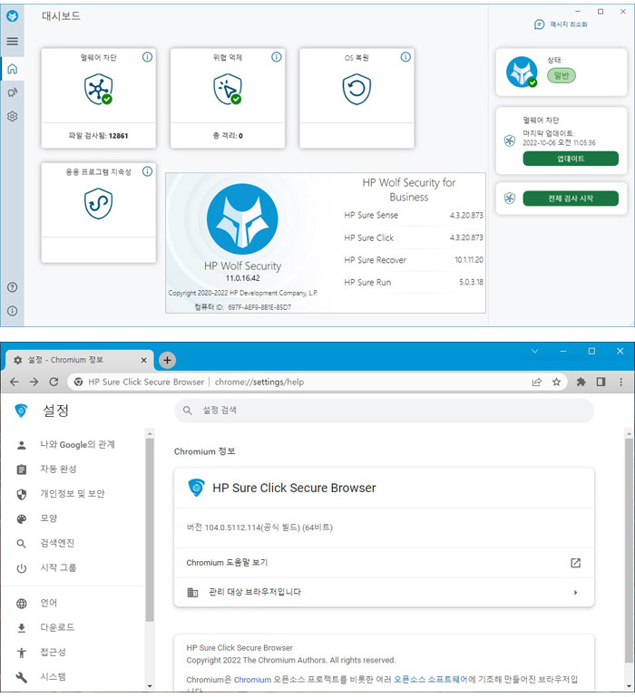Image resolution: width=635 pixels, height=697 pixels.
Task: Open the help question mark sidebar icon
Action: point(13,287)
